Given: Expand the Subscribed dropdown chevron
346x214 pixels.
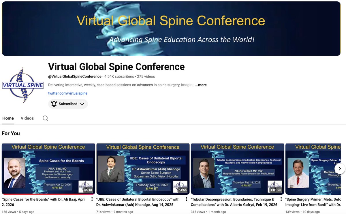Looking at the screenshot, I should (82, 104).
